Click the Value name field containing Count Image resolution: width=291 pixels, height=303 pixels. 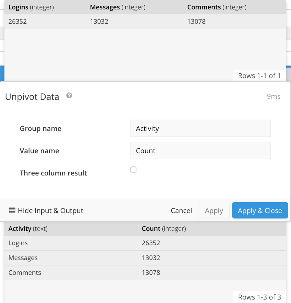point(200,150)
